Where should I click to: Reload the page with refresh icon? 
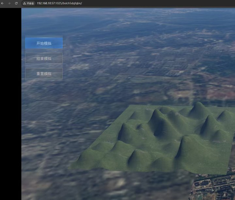16,3
